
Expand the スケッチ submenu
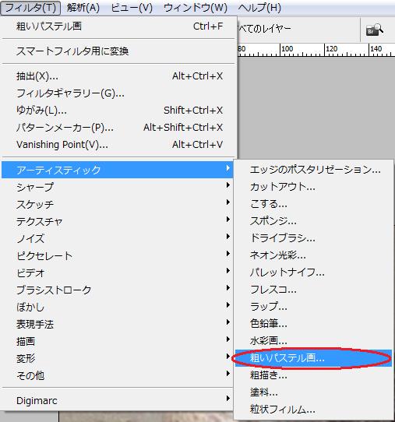coord(117,204)
